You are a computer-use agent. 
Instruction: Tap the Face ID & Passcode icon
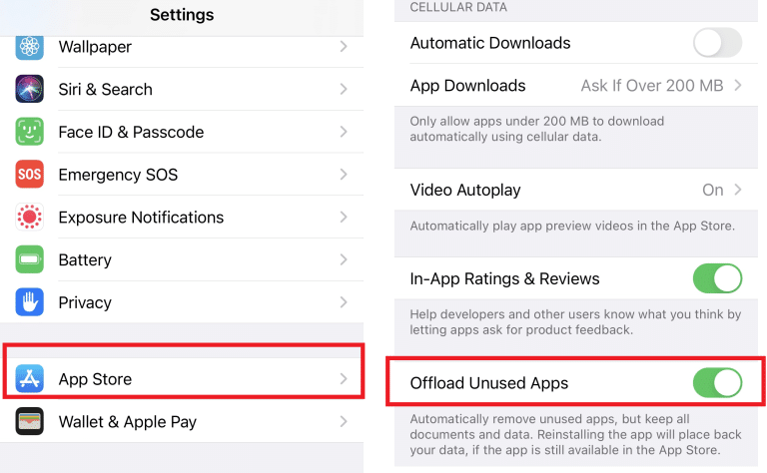[30, 132]
